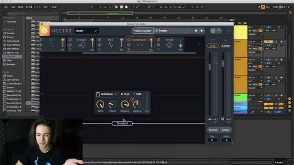The height and width of the screenshot is (165, 294).
Task: Remove the De-esser module with its X
Action: tap(70, 49)
